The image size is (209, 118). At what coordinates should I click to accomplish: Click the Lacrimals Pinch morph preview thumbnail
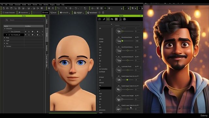(x=119, y=70)
